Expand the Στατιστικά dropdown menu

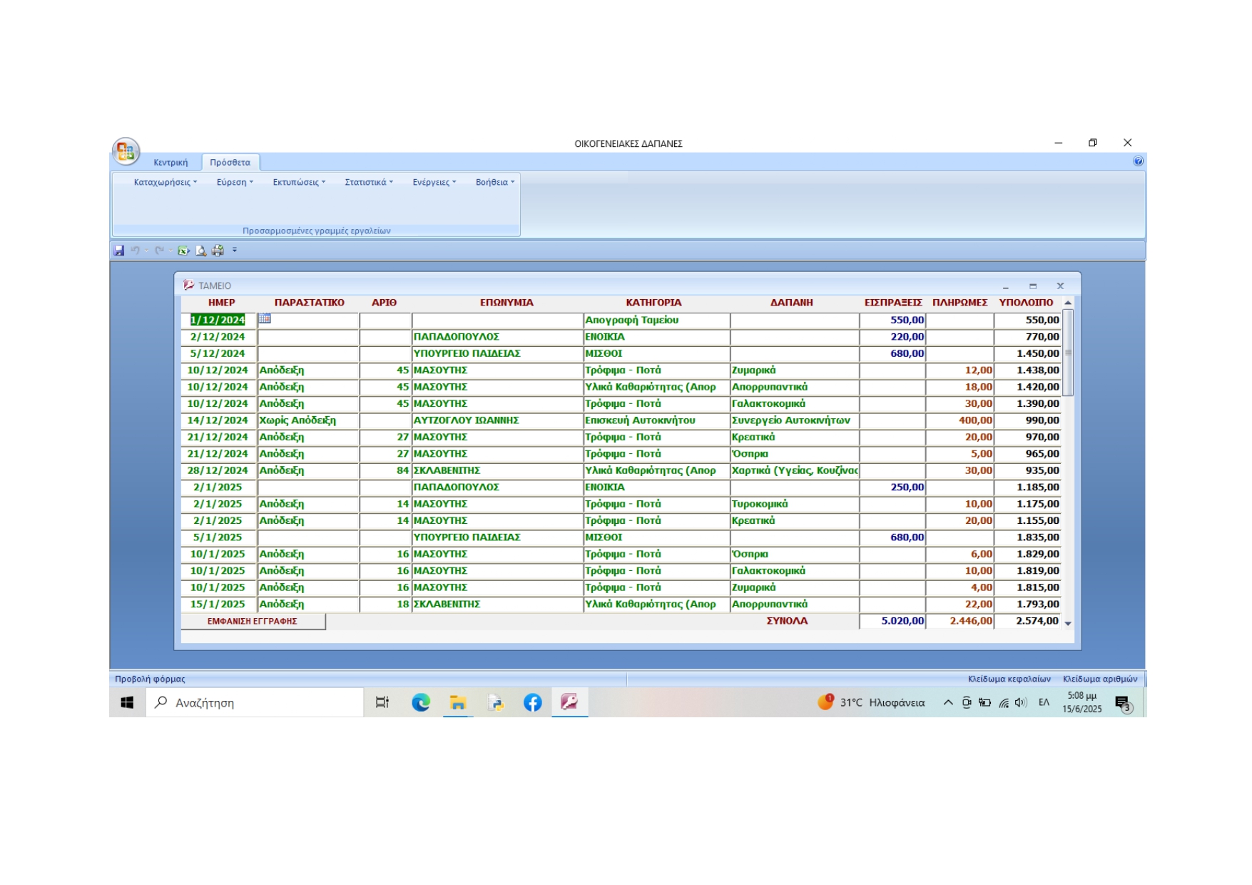(368, 183)
